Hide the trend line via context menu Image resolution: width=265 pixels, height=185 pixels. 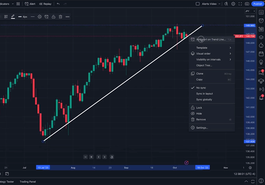tap(212, 114)
